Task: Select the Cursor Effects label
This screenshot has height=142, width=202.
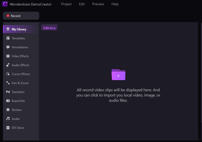Action: [21, 74]
